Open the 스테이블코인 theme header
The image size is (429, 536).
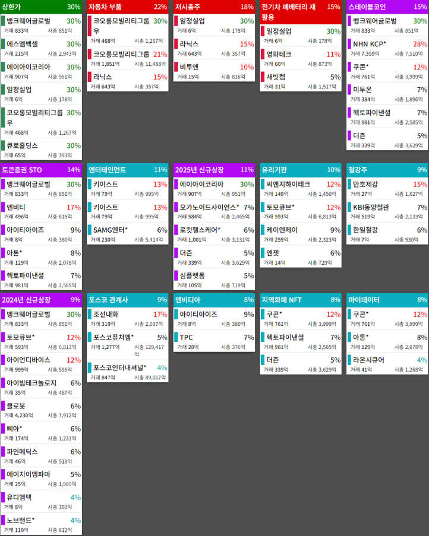[387, 7]
